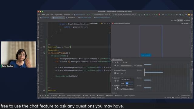Click the gear gutter icon near bottom Preview
This screenshot has height=109, width=194.
click(x=44, y=91)
